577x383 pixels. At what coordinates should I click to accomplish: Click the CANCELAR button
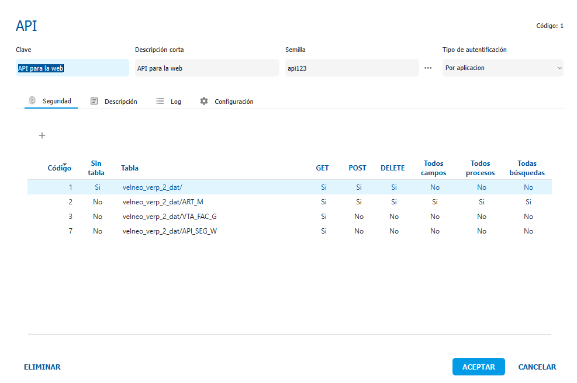tap(537, 367)
